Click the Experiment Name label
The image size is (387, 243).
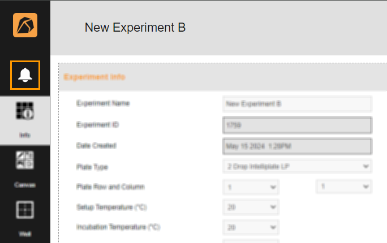pos(103,103)
